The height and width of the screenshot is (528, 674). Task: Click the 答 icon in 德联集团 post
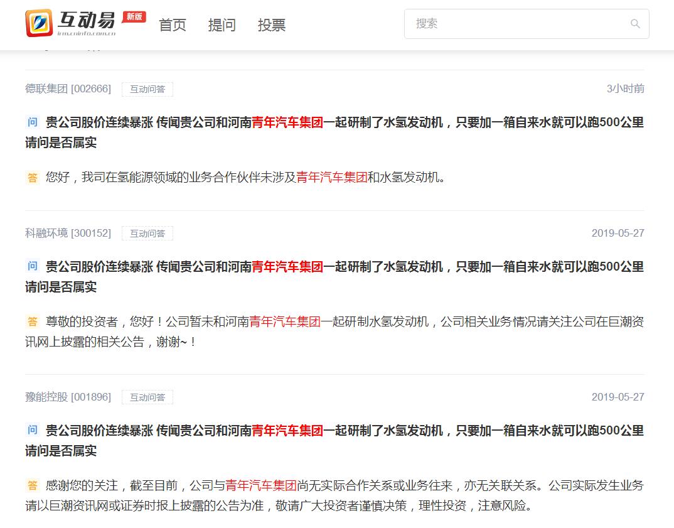pos(32,178)
